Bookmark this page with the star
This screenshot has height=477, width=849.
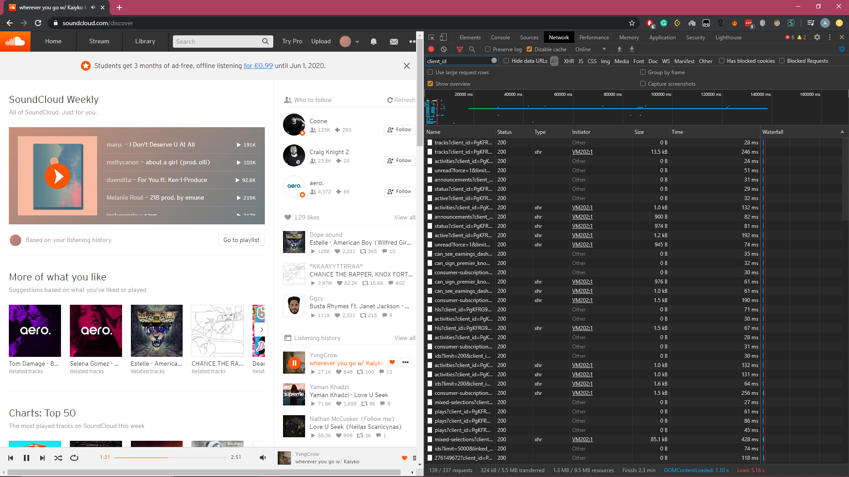(632, 23)
